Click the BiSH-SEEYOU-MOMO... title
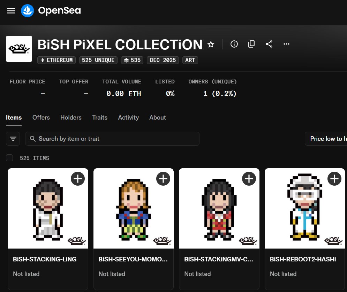Screen dimensions: 347x292 tap(133, 259)
